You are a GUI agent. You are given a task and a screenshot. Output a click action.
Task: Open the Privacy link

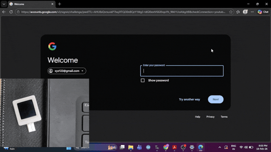210,117
